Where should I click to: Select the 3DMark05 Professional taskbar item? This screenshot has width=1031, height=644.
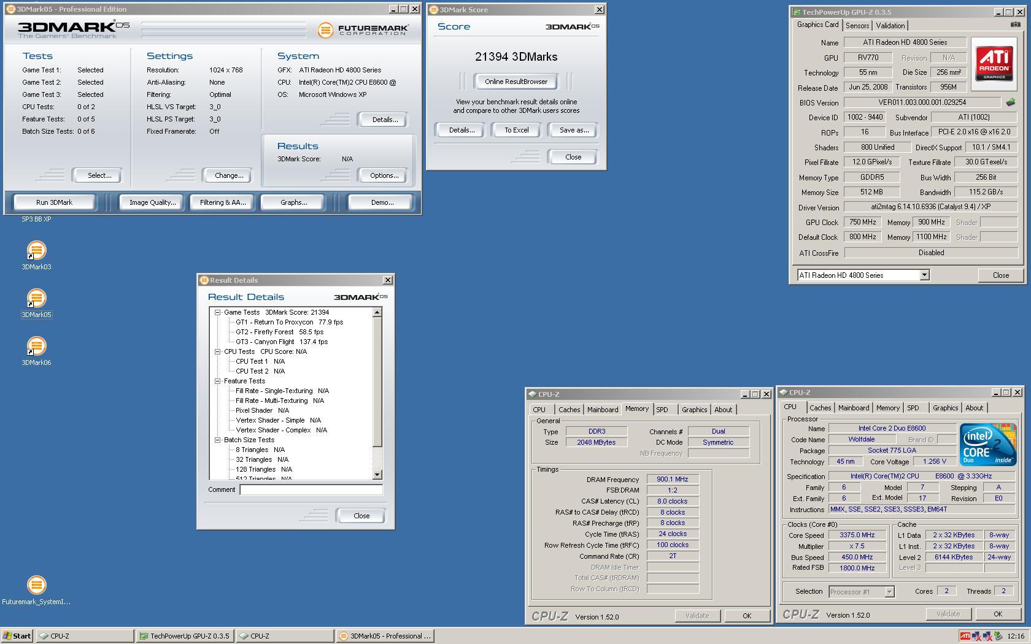coord(385,636)
